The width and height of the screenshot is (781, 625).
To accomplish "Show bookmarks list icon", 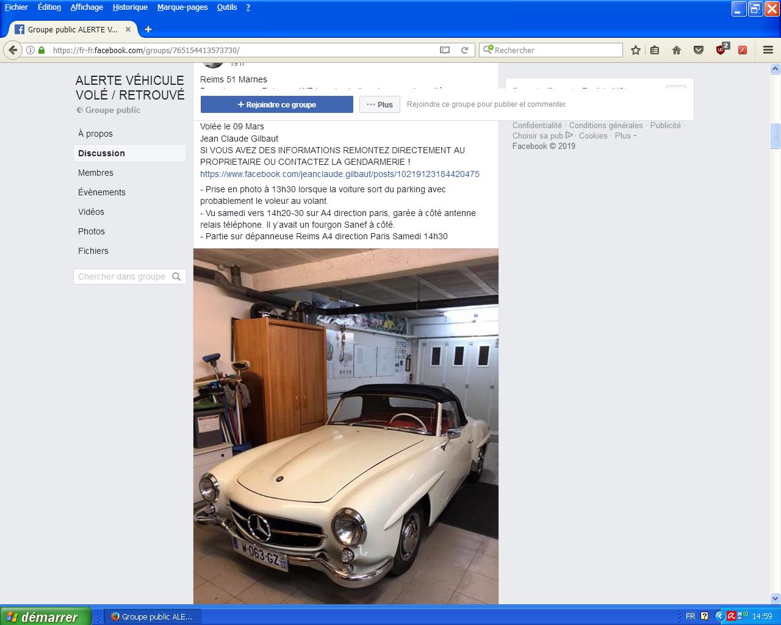I will pyautogui.click(x=655, y=50).
